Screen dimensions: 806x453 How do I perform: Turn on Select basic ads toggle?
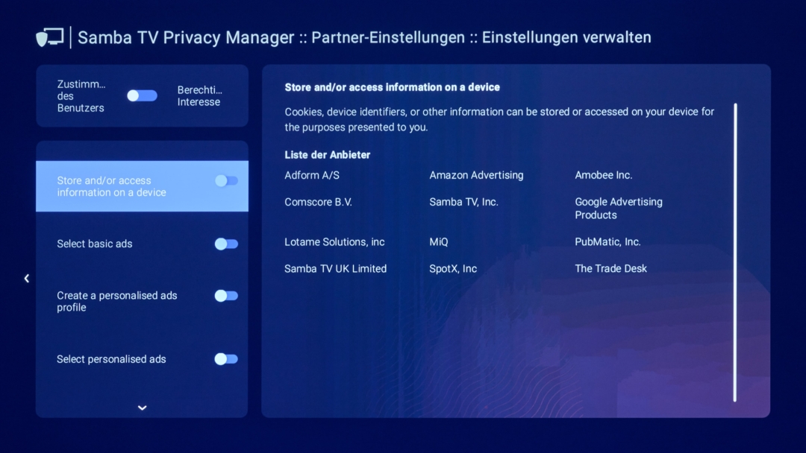226,244
